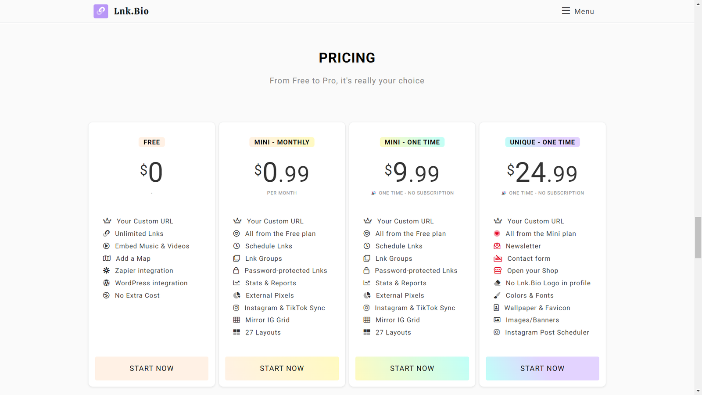Click the heart icon beside All from Mini plan
The height and width of the screenshot is (395, 702).
(497, 233)
